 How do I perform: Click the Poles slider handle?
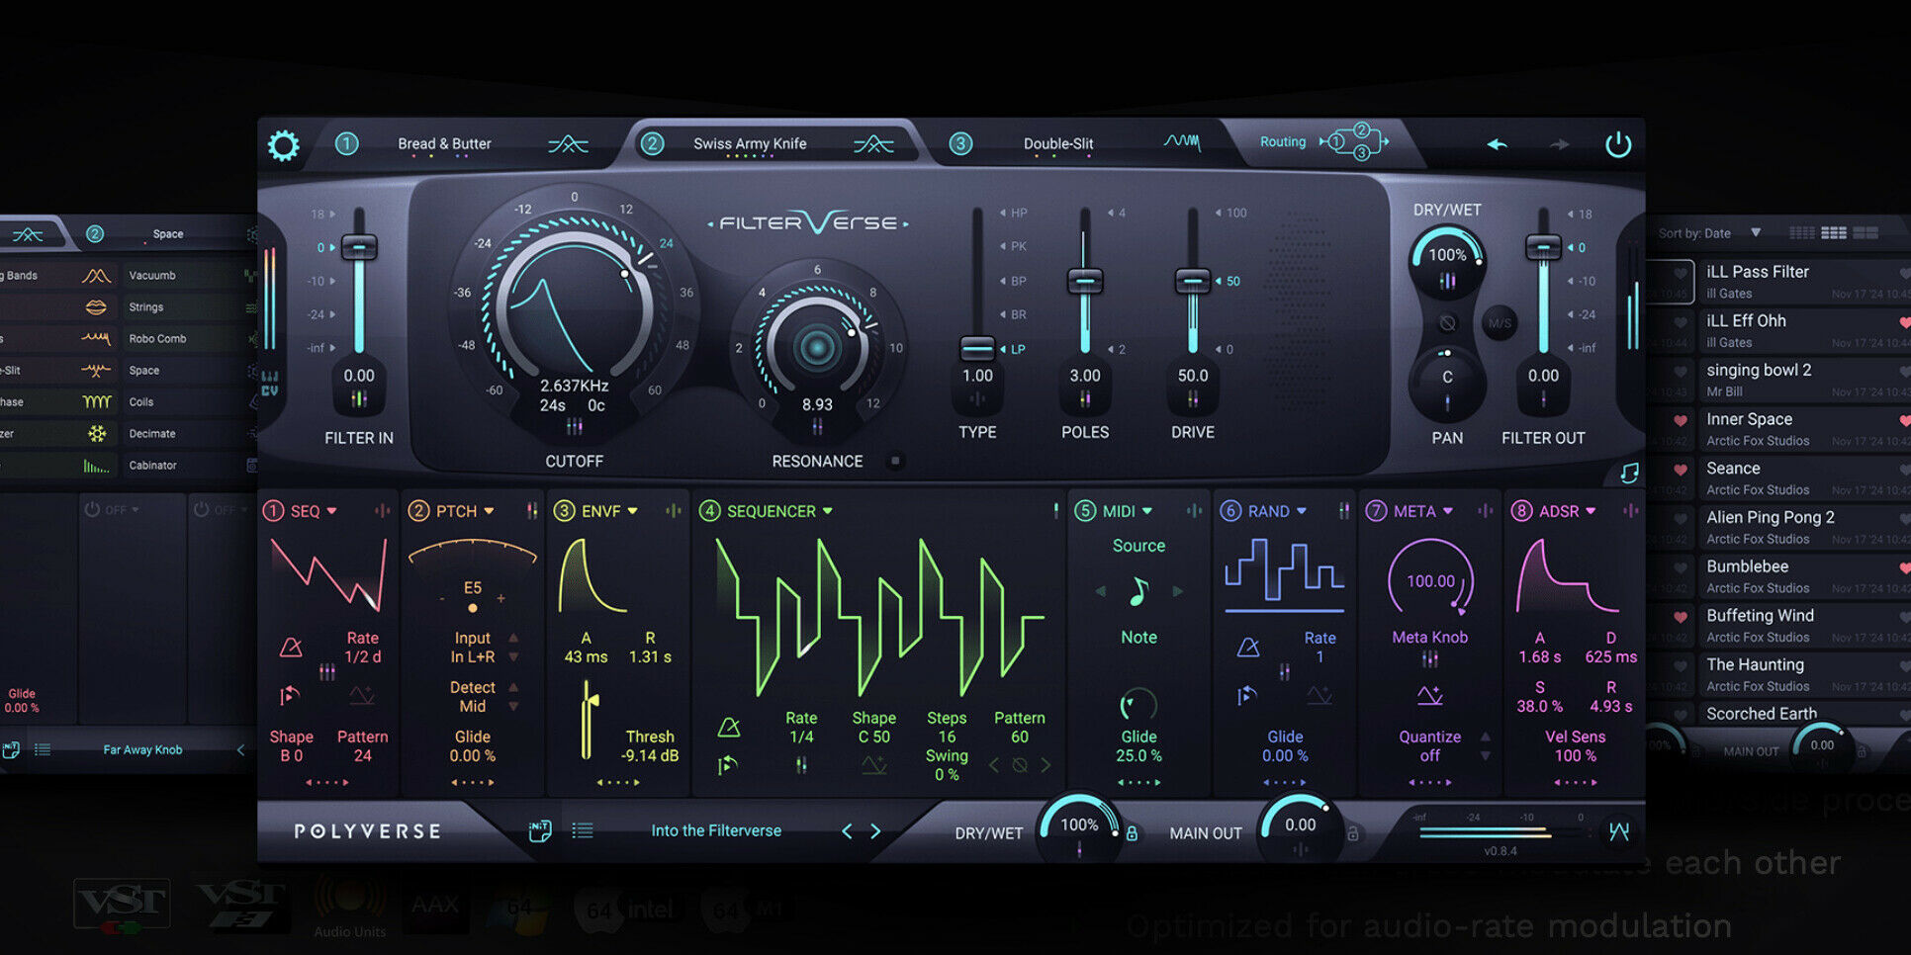tap(1085, 281)
